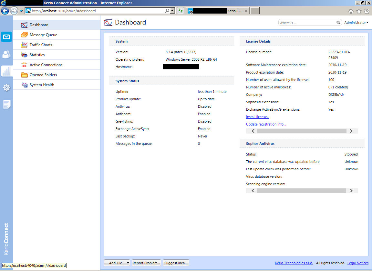The height and width of the screenshot is (271, 372).
Task: Go back with the browser Back arrow
Action: [5, 11]
